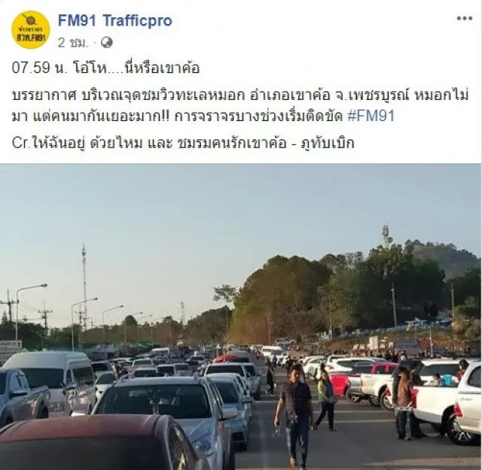The height and width of the screenshot is (470, 482).
Task: Click the description text mentioning อำเภอเขาค้อ
Action: tap(240, 106)
